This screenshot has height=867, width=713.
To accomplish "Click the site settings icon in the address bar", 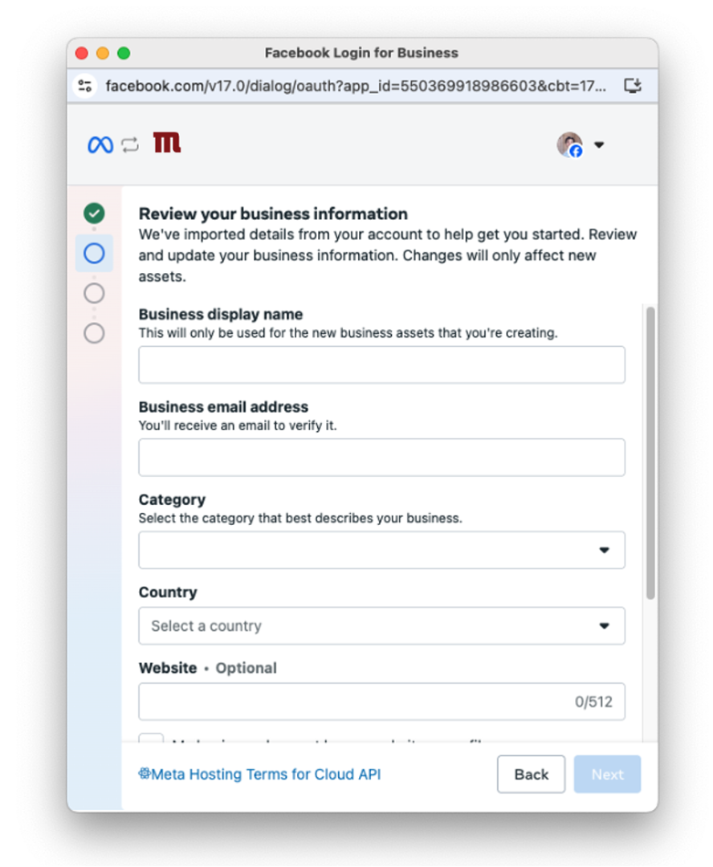I will pyautogui.click(x=84, y=86).
